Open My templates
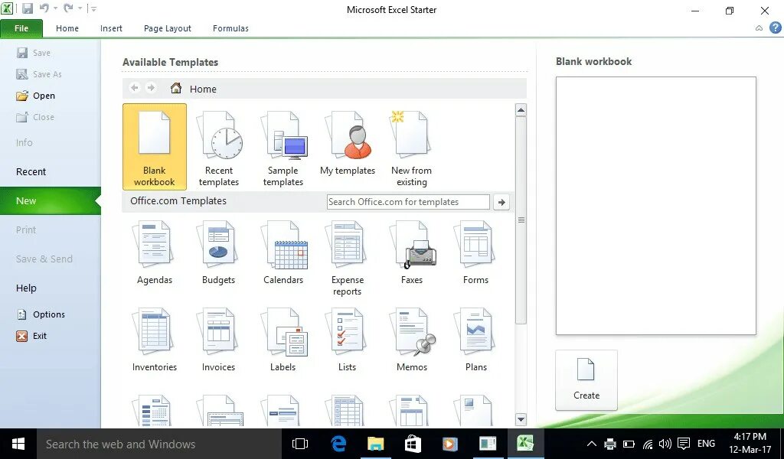784x459 pixels. tap(348, 143)
